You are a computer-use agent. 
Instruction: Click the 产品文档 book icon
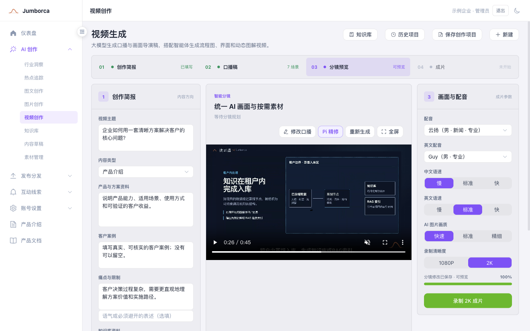point(13,241)
